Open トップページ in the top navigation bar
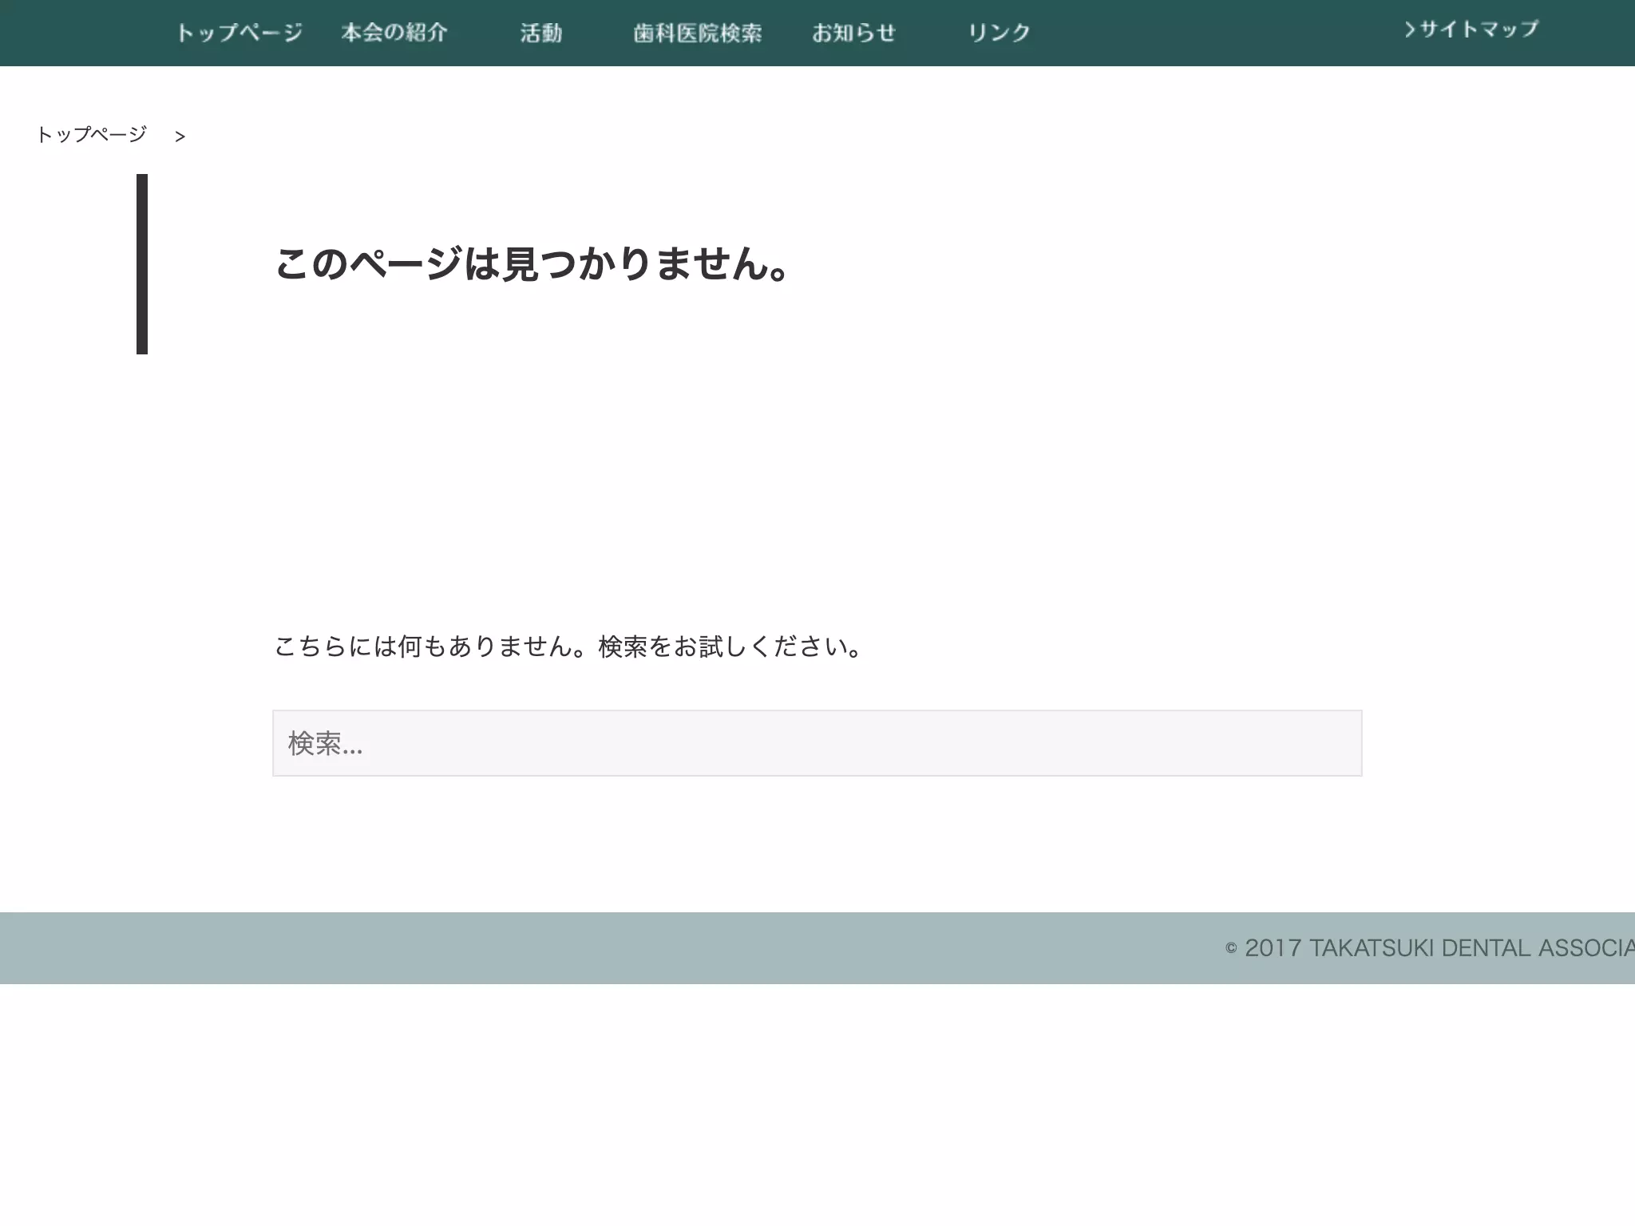Image resolution: width=1635 pixels, height=1226 pixels. pos(240,33)
